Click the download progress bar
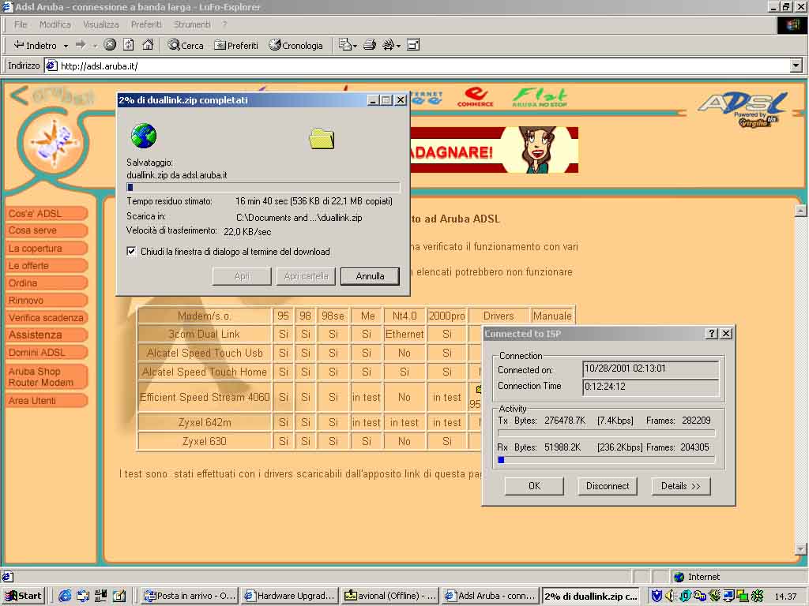809x606 pixels. click(263, 188)
